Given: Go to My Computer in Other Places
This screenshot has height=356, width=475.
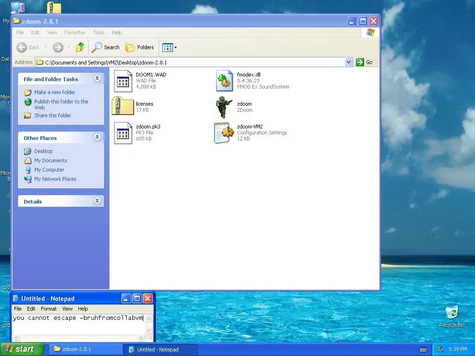Looking at the screenshot, I should [49, 170].
